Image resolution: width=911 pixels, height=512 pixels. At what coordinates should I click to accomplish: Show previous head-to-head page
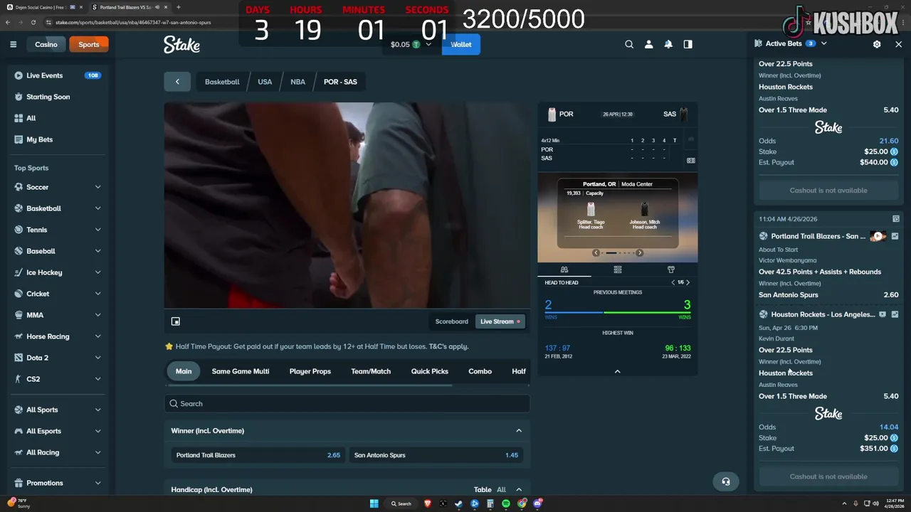click(673, 282)
